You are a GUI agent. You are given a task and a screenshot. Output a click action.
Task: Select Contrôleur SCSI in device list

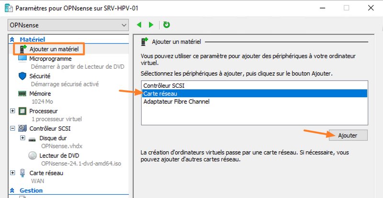pos(254,85)
